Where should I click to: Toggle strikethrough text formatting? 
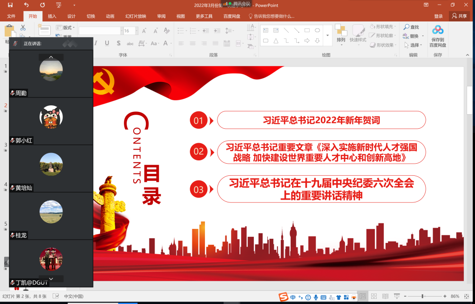tap(130, 43)
